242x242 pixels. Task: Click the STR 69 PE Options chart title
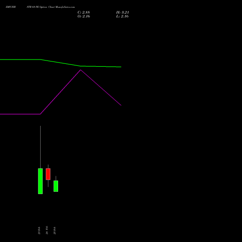(x=51, y=7)
